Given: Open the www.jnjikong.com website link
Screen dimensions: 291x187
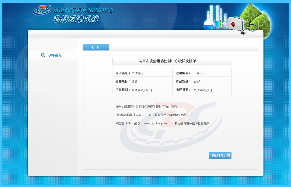Looking at the screenshot, I should [156, 124].
